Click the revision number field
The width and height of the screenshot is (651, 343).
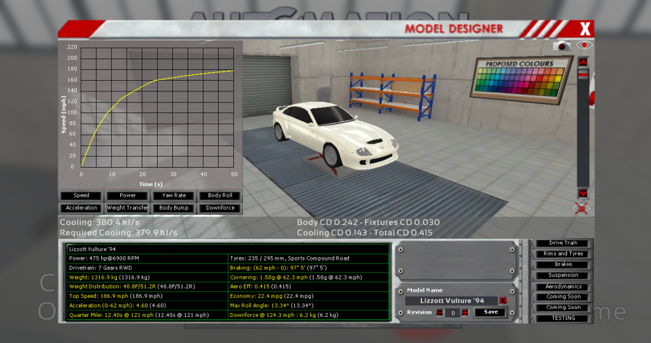click(453, 313)
